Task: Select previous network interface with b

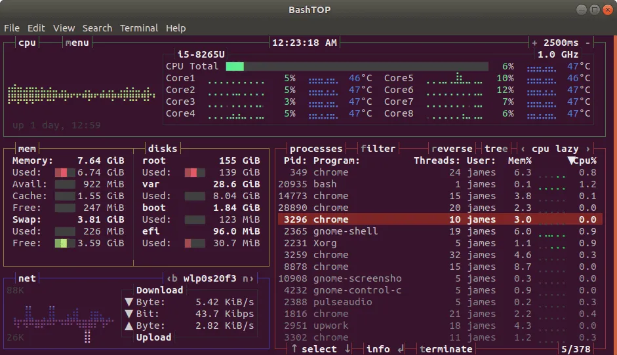Action: pyautogui.click(x=172, y=278)
